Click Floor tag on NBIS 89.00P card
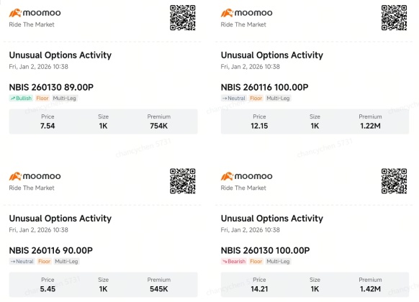 pos(42,99)
